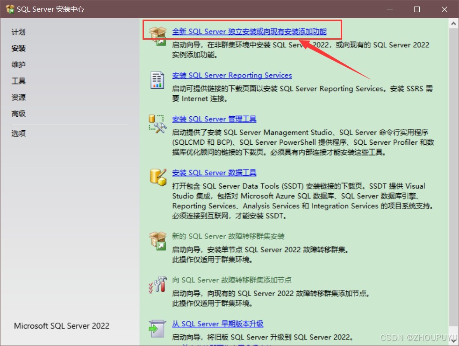The height and width of the screenshot is (346, 459).
Task: Click the add cluster node tools icon
Action: pyautogui.click(x=157, y=284)
